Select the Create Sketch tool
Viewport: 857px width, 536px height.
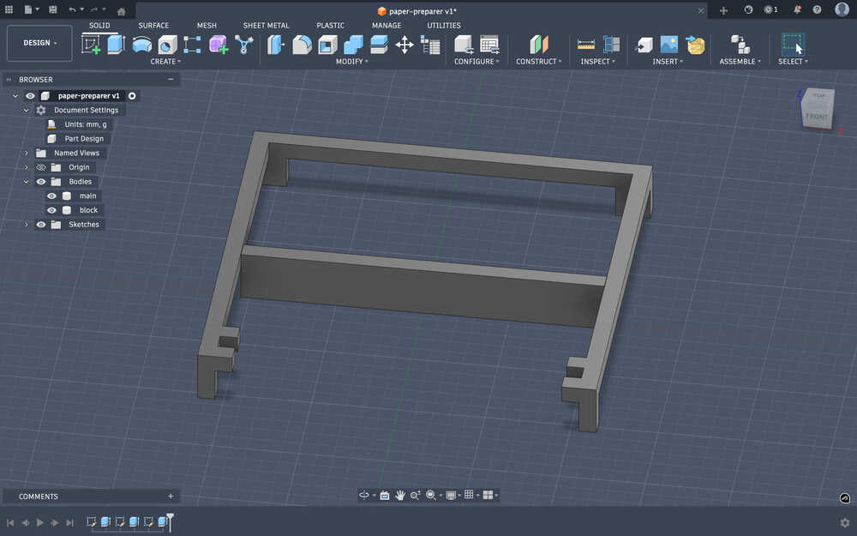tap(91, 45)
